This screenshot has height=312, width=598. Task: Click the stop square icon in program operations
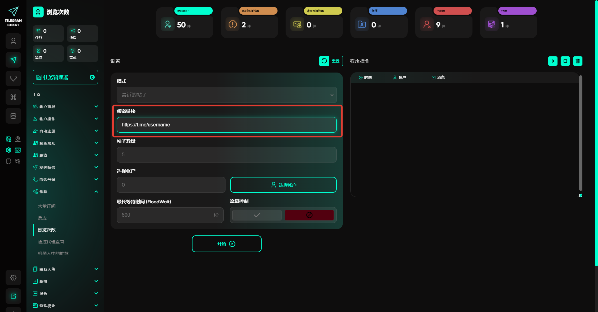[x=565, y=61]
